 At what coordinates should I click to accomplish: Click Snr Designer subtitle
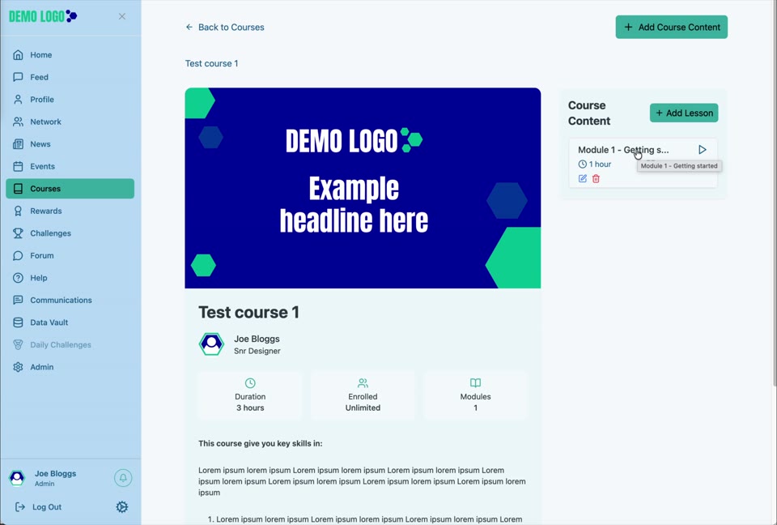pyautogui.click(x=257, y=351)
